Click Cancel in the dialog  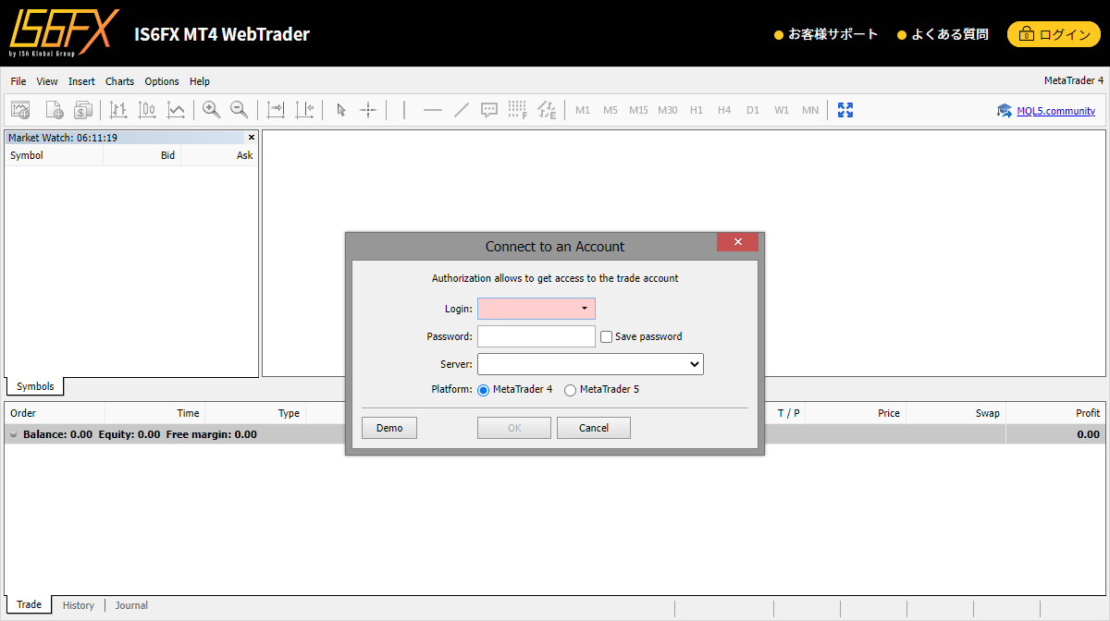594,428
